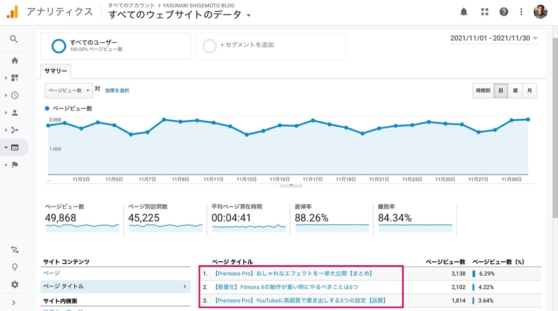Screen dimensions: 558x311
Task: Click ページビュー数 49,868 metric
Action: (x=82, y=218)
